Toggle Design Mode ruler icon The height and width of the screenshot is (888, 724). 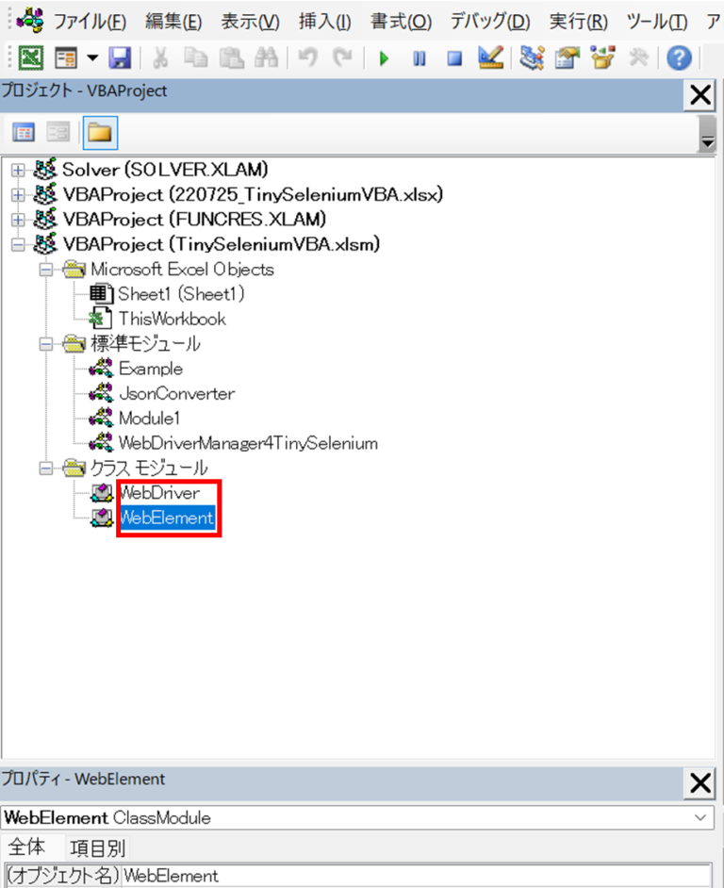coord(489,58)
